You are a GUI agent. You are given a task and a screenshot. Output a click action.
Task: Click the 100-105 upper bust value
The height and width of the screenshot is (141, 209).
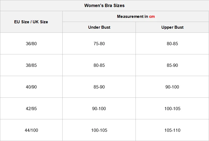(172, 109)
